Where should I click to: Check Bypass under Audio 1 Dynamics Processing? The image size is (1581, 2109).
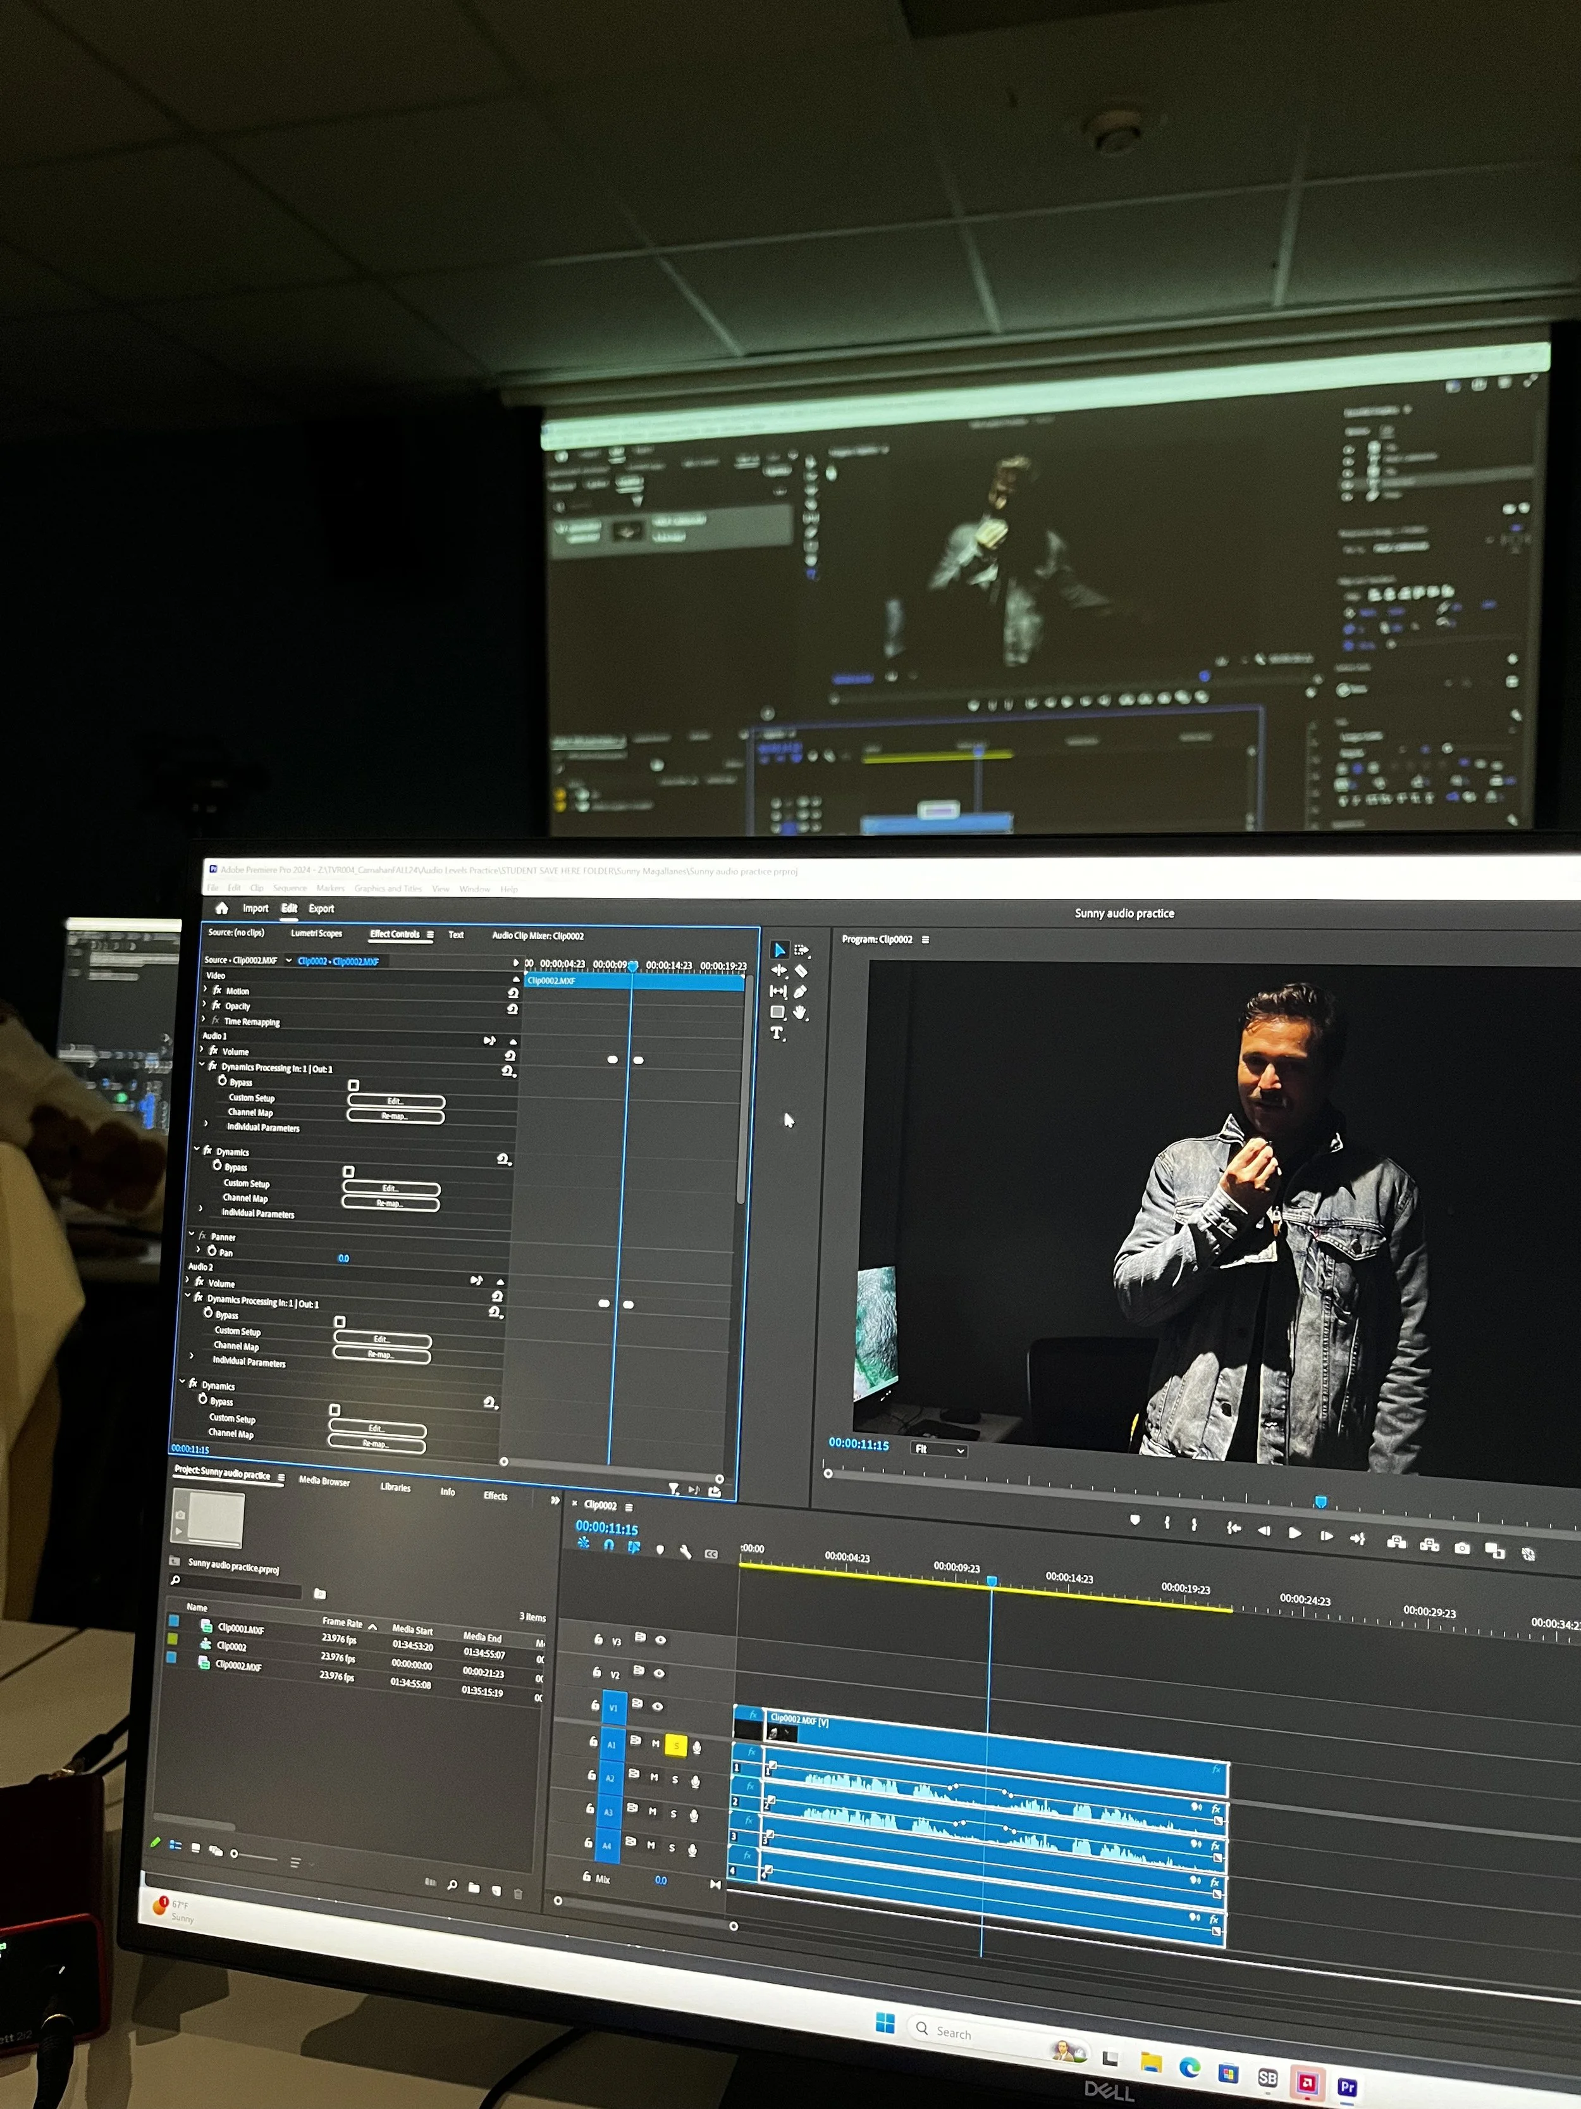pyautogui.click(x=354, y=1085)
